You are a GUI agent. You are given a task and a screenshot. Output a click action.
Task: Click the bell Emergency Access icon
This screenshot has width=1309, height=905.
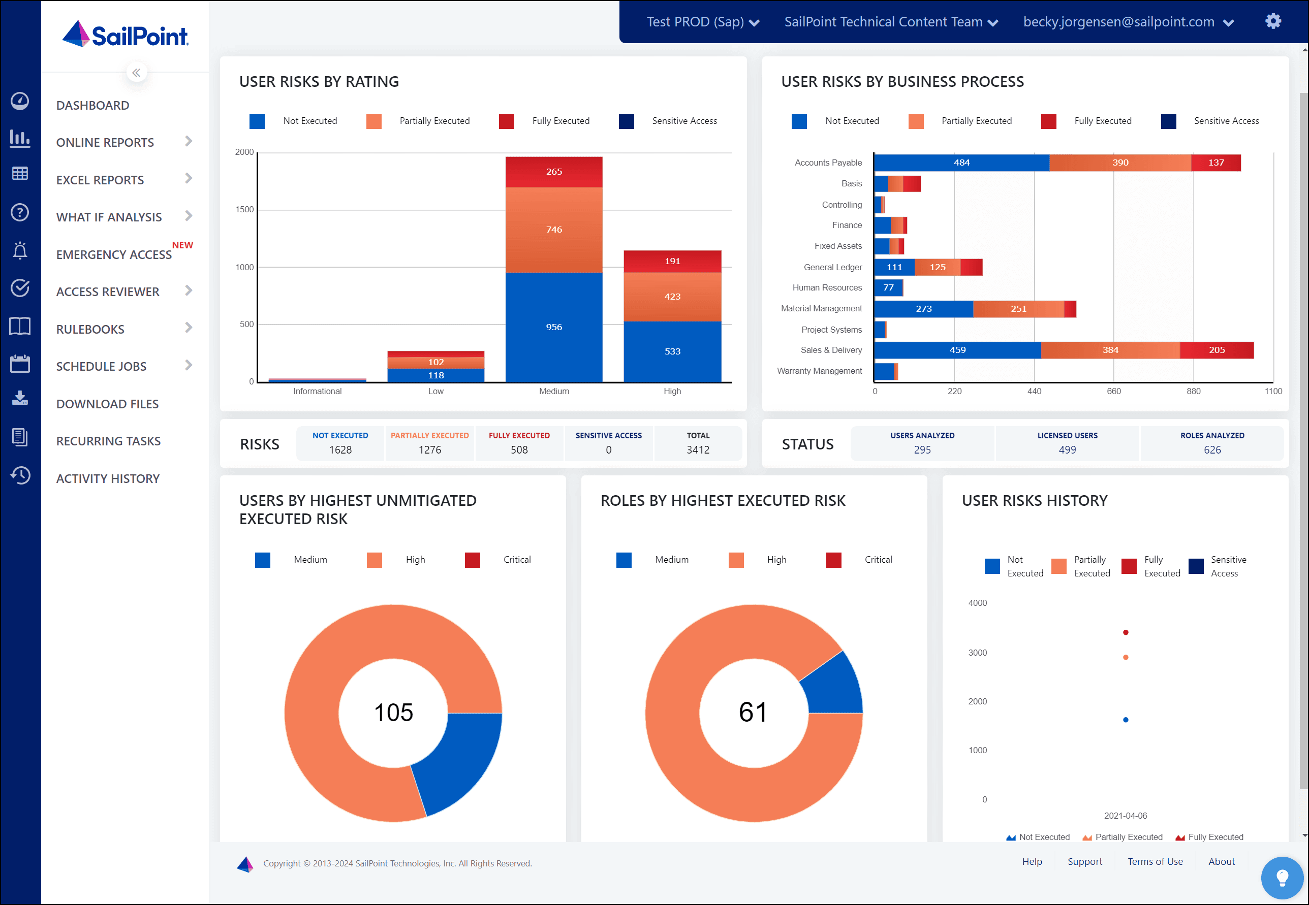(x=20, y=250)
